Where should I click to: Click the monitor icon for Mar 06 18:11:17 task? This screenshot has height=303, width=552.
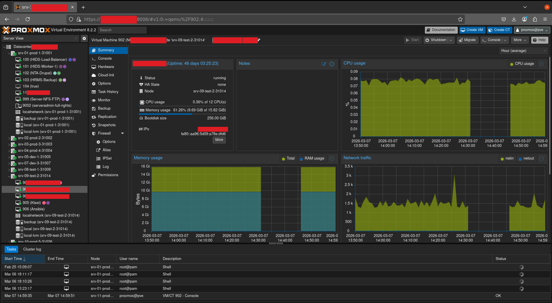[x=66, y=274]
